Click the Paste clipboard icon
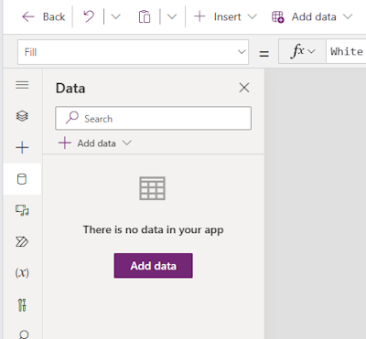366x339 pixels. coord(145,16)
